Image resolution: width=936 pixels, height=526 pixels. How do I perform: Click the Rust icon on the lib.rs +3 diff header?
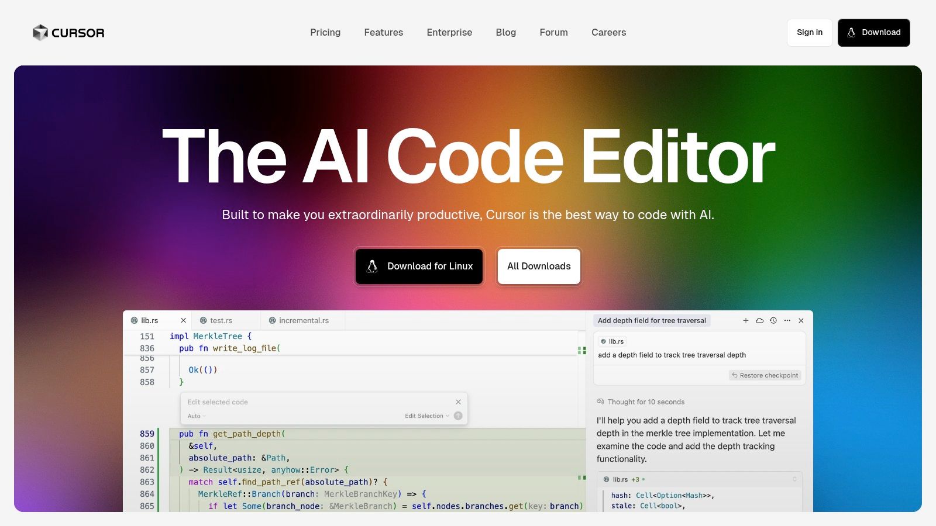click(606, 479)
